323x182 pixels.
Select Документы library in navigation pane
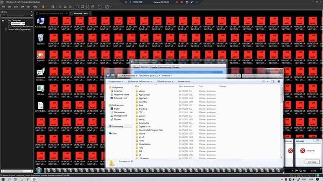click(119, 112)
